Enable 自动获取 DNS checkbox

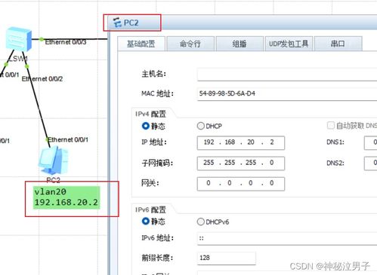pos(330,125)
